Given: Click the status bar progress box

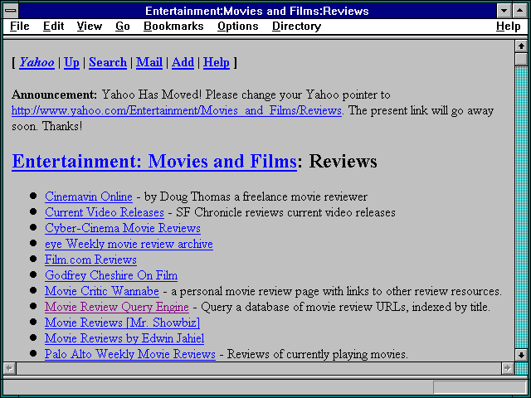Looking at the screenshot, I should (x=480, y=387).
